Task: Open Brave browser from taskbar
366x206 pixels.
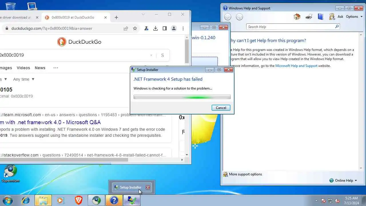Action: click(79, 200)
